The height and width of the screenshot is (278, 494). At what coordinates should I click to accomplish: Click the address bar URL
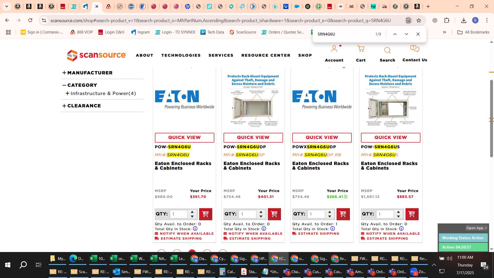pos(220,20)
